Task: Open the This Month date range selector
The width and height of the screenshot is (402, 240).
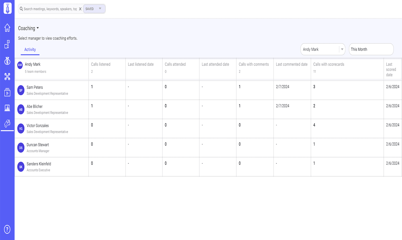Action: pos(371,49)
